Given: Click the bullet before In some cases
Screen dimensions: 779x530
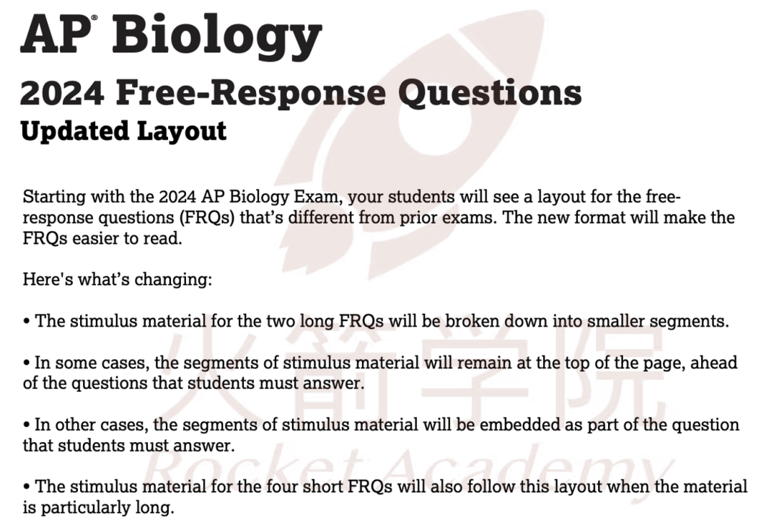Looking at the screenshot, I should [x=27, y=363].
